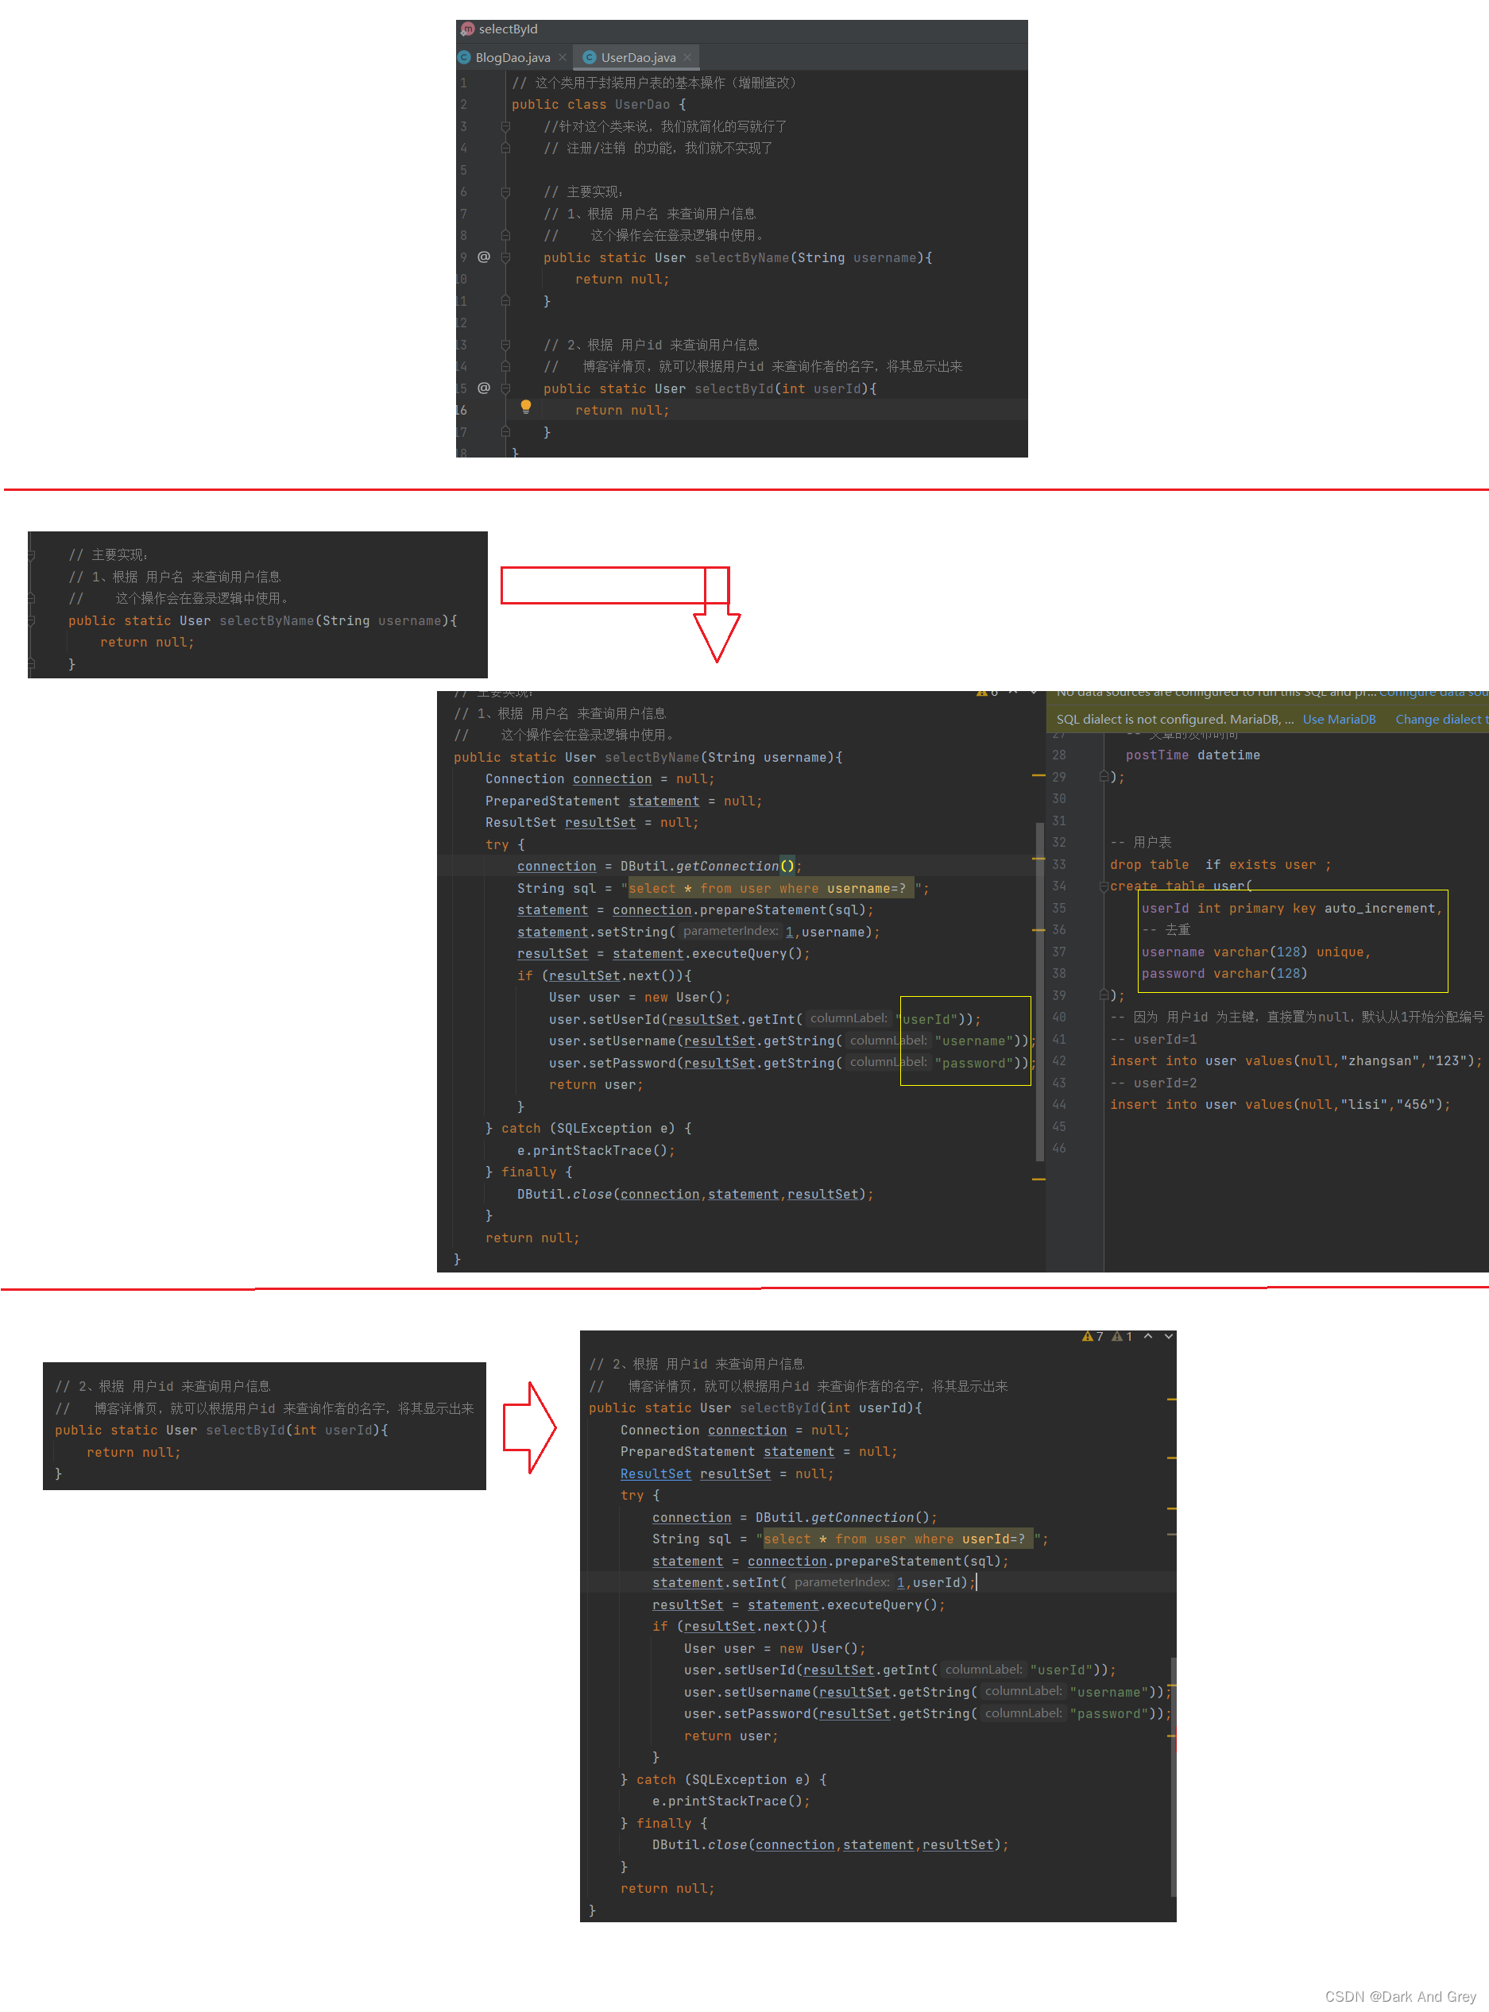Close the BlogDao.java tab

pos(563,58)
